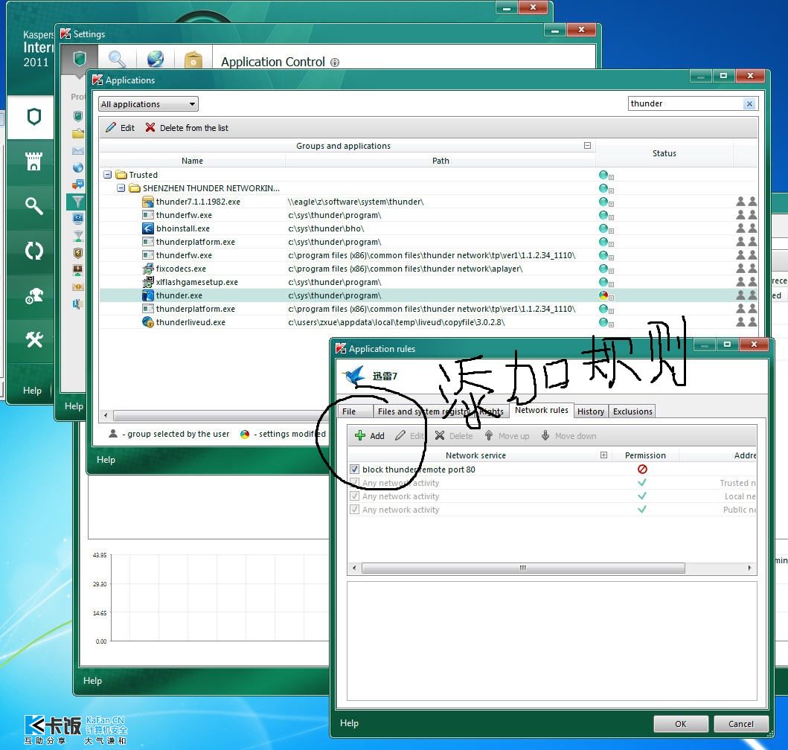Click the Status column header
The image size is (788, 750).
pyautogui.click(x=664, y=153)
